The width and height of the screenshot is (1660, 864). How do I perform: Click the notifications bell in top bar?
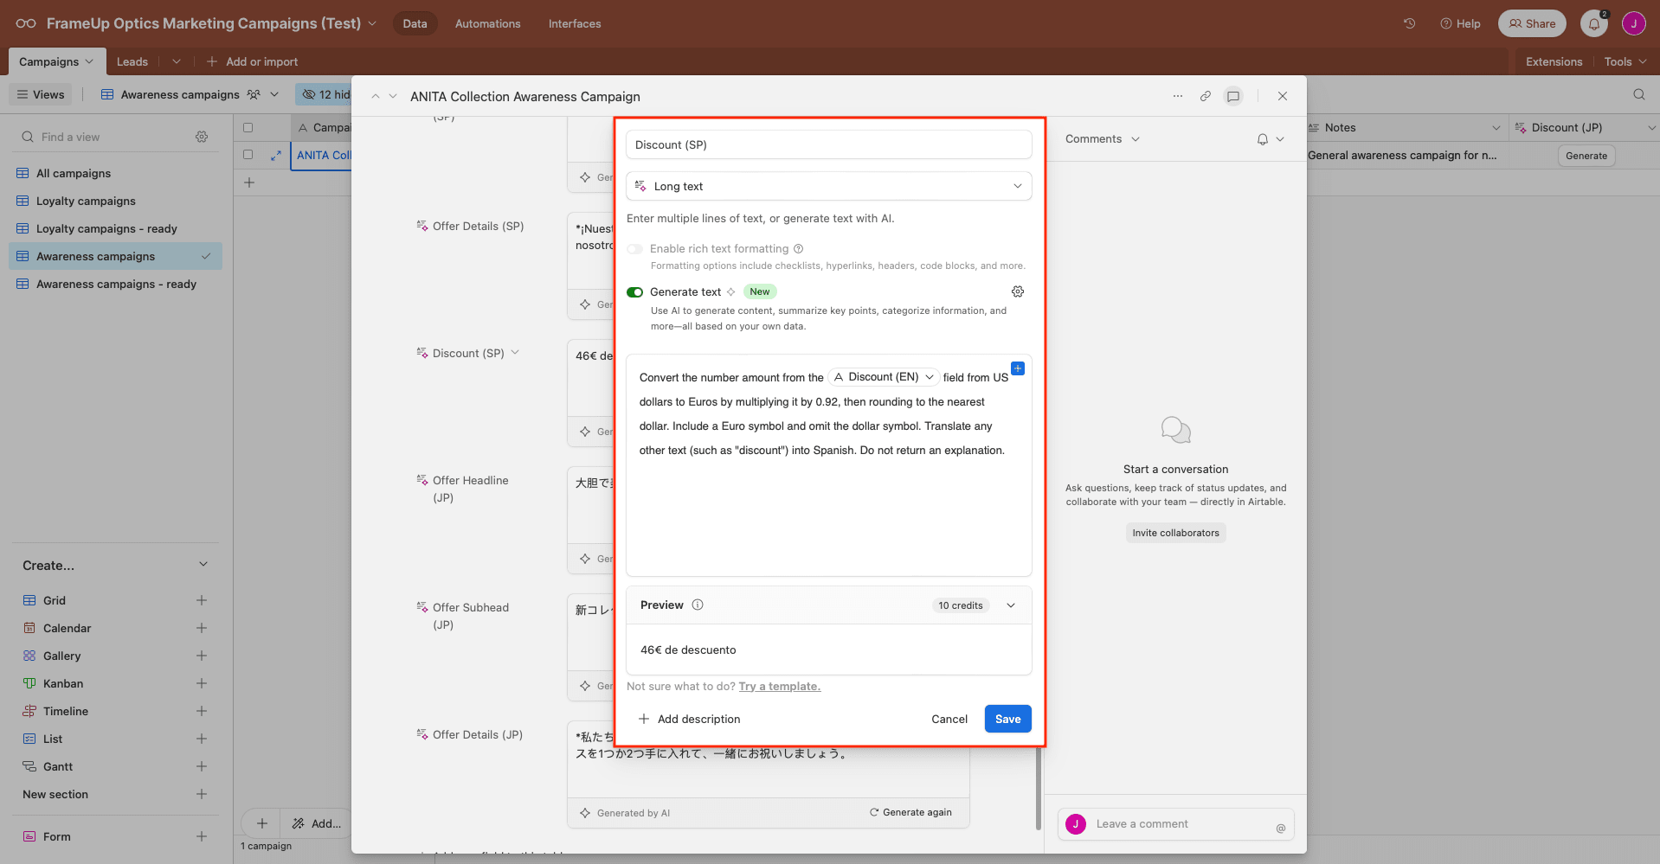pyautogui.click(x=1593, y=23)
